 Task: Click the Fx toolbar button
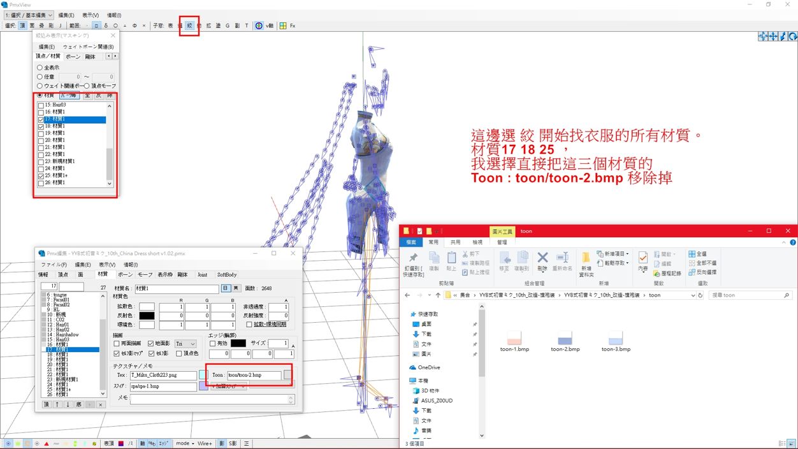coord(293,26)
